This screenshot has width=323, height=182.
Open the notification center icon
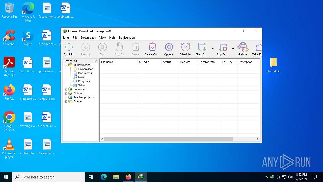(x=315, y=177)
